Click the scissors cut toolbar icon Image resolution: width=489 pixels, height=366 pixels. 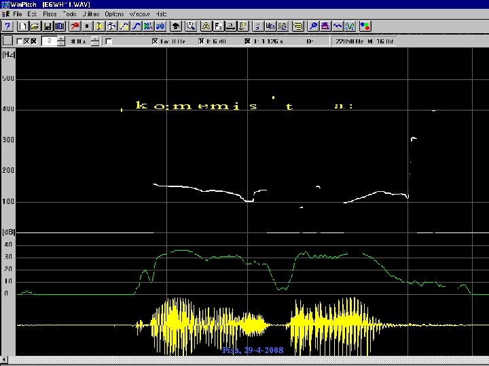(x=258, y=26)
